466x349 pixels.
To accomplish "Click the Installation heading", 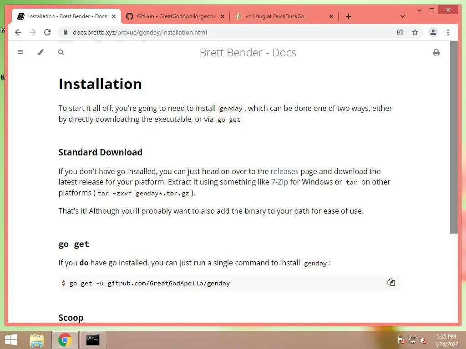I will pos(100,84).
